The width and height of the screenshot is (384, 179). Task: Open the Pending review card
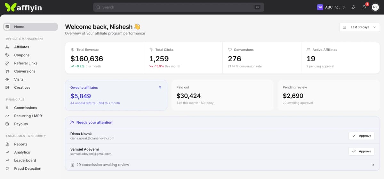click(x=329, y=95)
